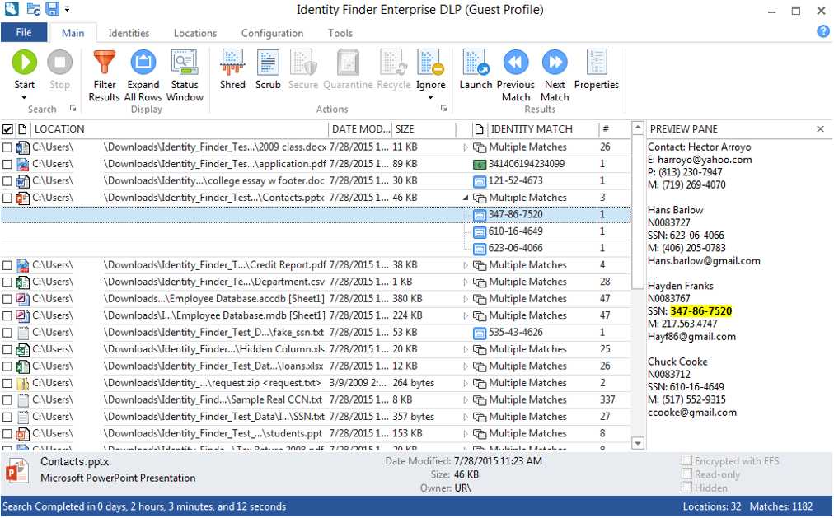Screen dimensions: 834x518
Task: Click the Stop search icon
Action: [x=59, y=62]
